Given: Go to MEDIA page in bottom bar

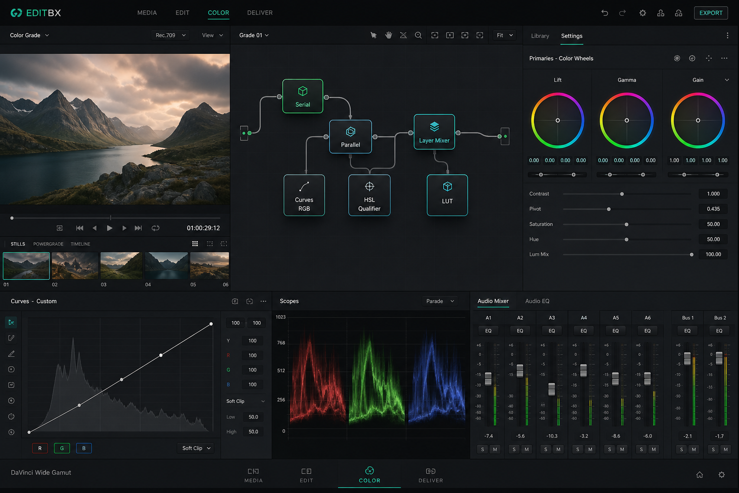Looking at the screenshot, I should (x=254, y=475).
